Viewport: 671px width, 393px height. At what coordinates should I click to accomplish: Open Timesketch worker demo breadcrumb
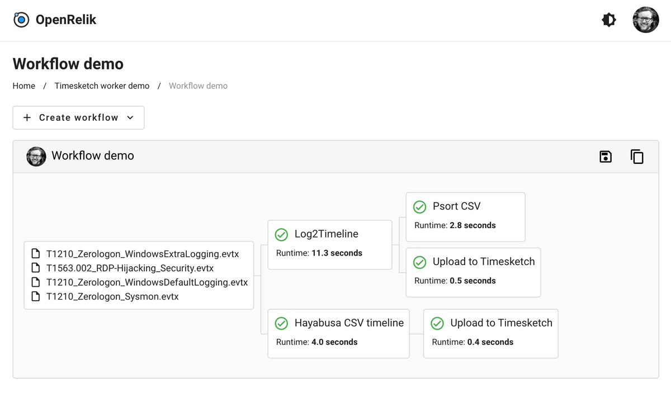[x=102, y=86]
